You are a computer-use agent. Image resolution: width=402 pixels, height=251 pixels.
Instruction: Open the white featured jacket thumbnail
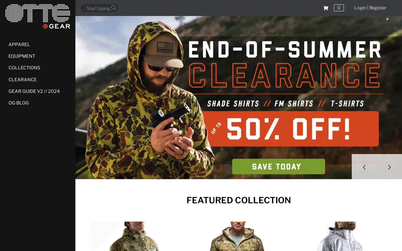[x=341, y=236]
